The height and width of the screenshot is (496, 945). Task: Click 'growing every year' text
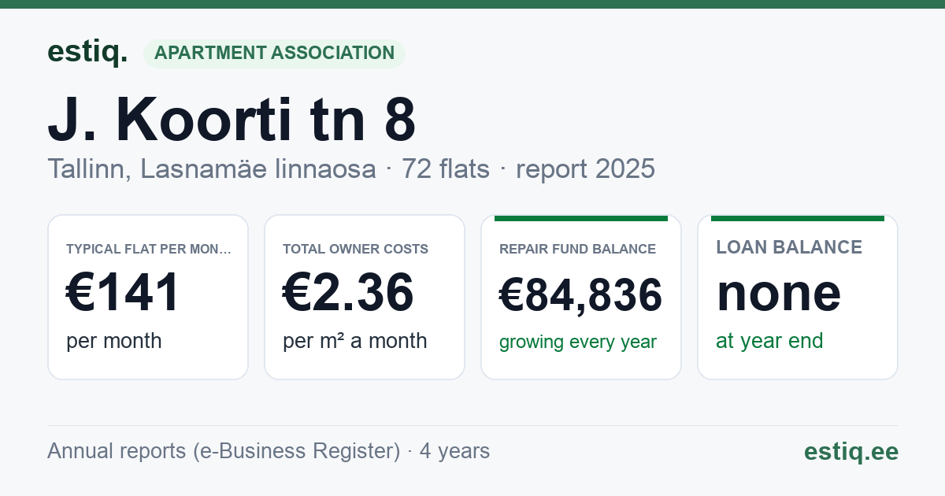coord(578,342)
